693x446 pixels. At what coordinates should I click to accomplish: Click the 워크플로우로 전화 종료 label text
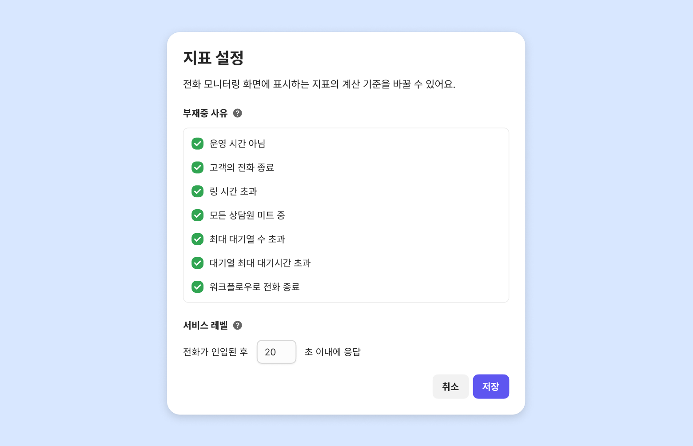[x=255, y=287]
